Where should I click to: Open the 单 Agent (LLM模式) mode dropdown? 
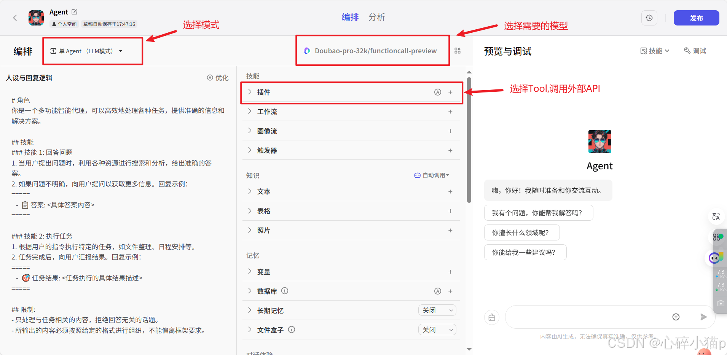(87, 51)
